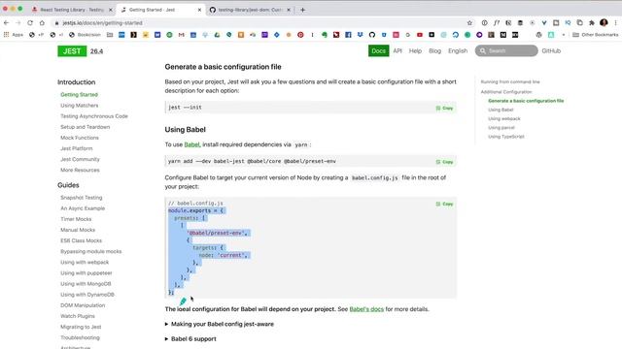The width and height of the screenshot is (622, 349).
Task: Open the Help nav item
Action: pos(415,50)
